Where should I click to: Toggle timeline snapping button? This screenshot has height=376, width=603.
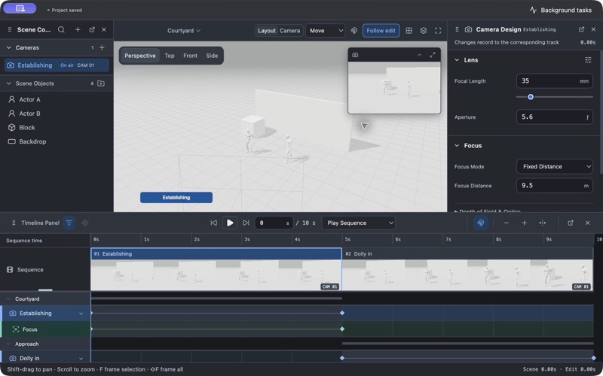[x=480, y=223]
